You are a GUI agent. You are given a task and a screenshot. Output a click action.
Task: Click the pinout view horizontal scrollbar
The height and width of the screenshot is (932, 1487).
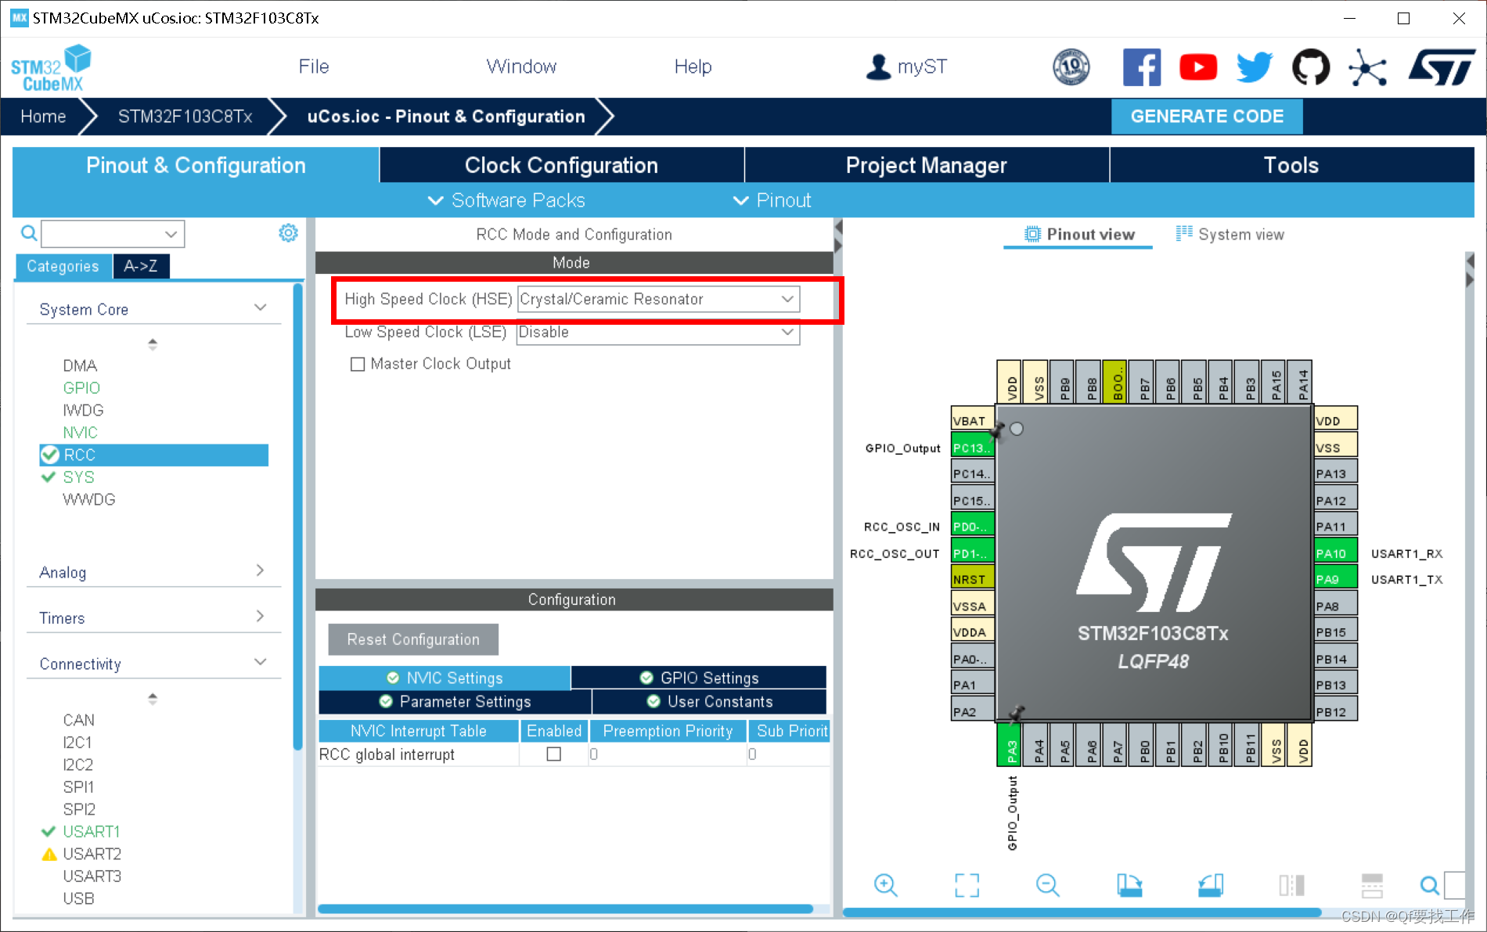tap(1082, 912)
